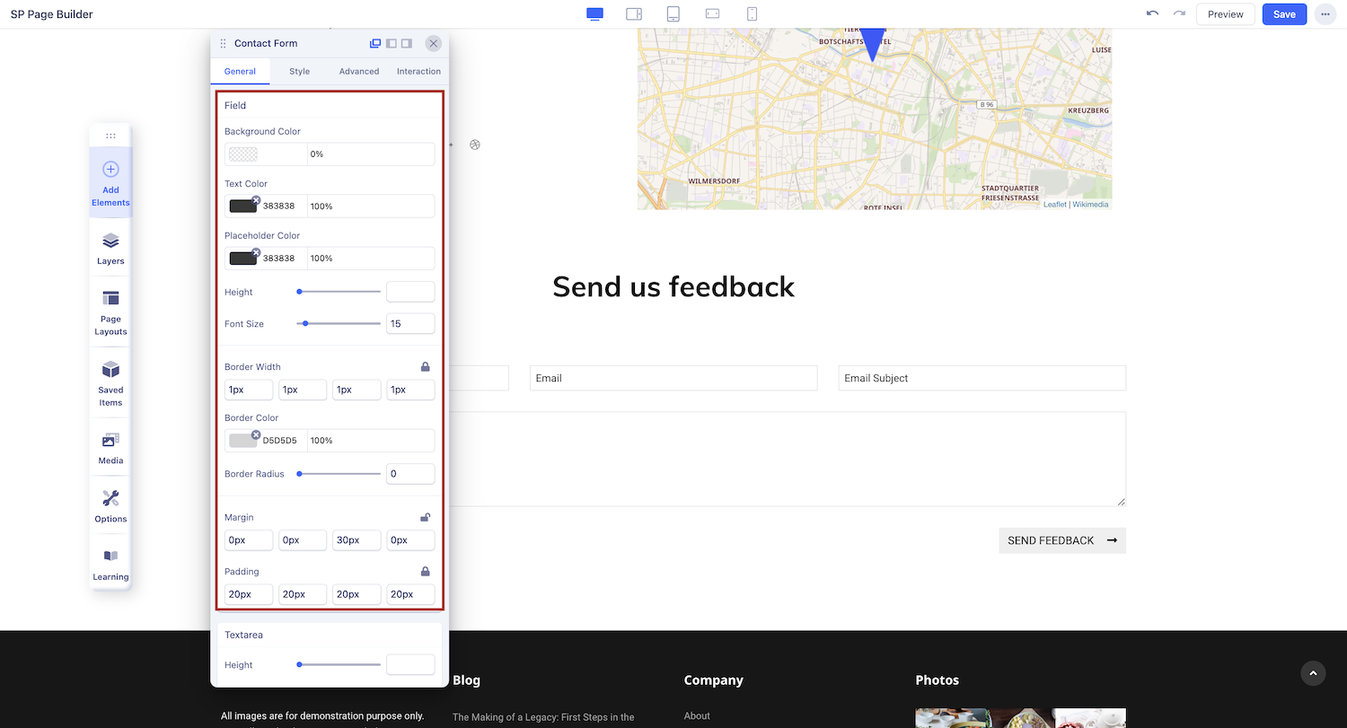Switch to the Advanced tab

[358, 71]
